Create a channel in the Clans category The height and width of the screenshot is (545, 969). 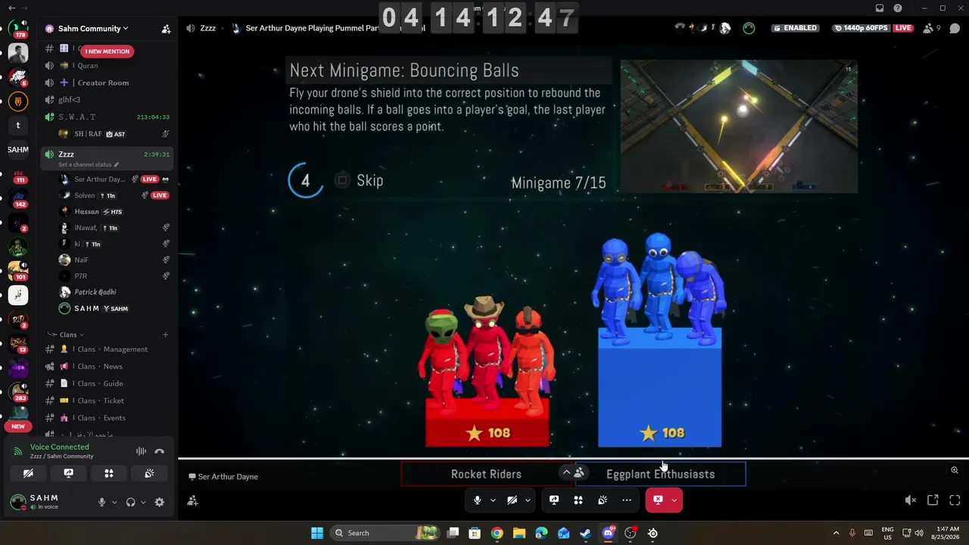[166, 335]
